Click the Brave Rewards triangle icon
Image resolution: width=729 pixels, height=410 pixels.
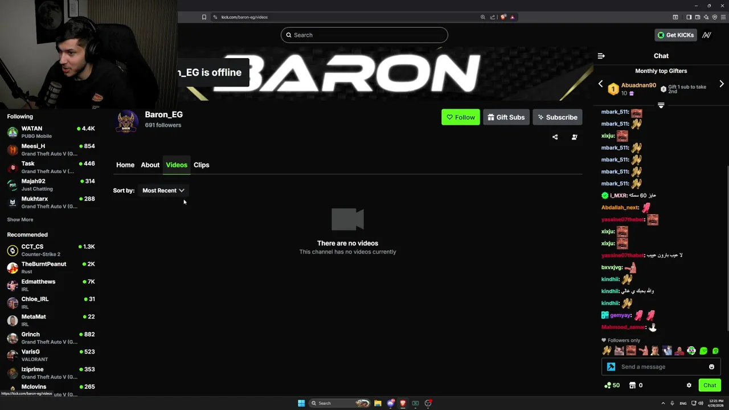[512, 17]
